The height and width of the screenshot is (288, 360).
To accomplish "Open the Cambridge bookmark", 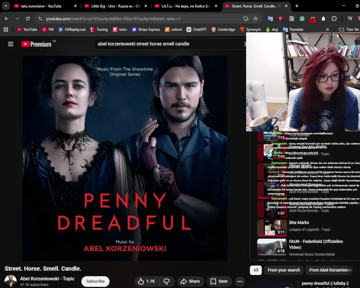I will 223,29.
